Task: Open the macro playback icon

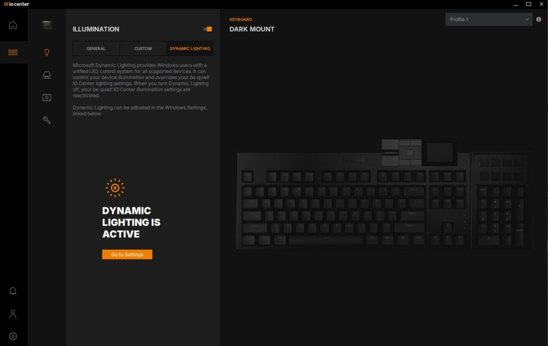Action: 47,98
